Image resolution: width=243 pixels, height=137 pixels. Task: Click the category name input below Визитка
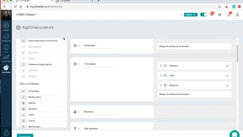[x=194, y=94]
